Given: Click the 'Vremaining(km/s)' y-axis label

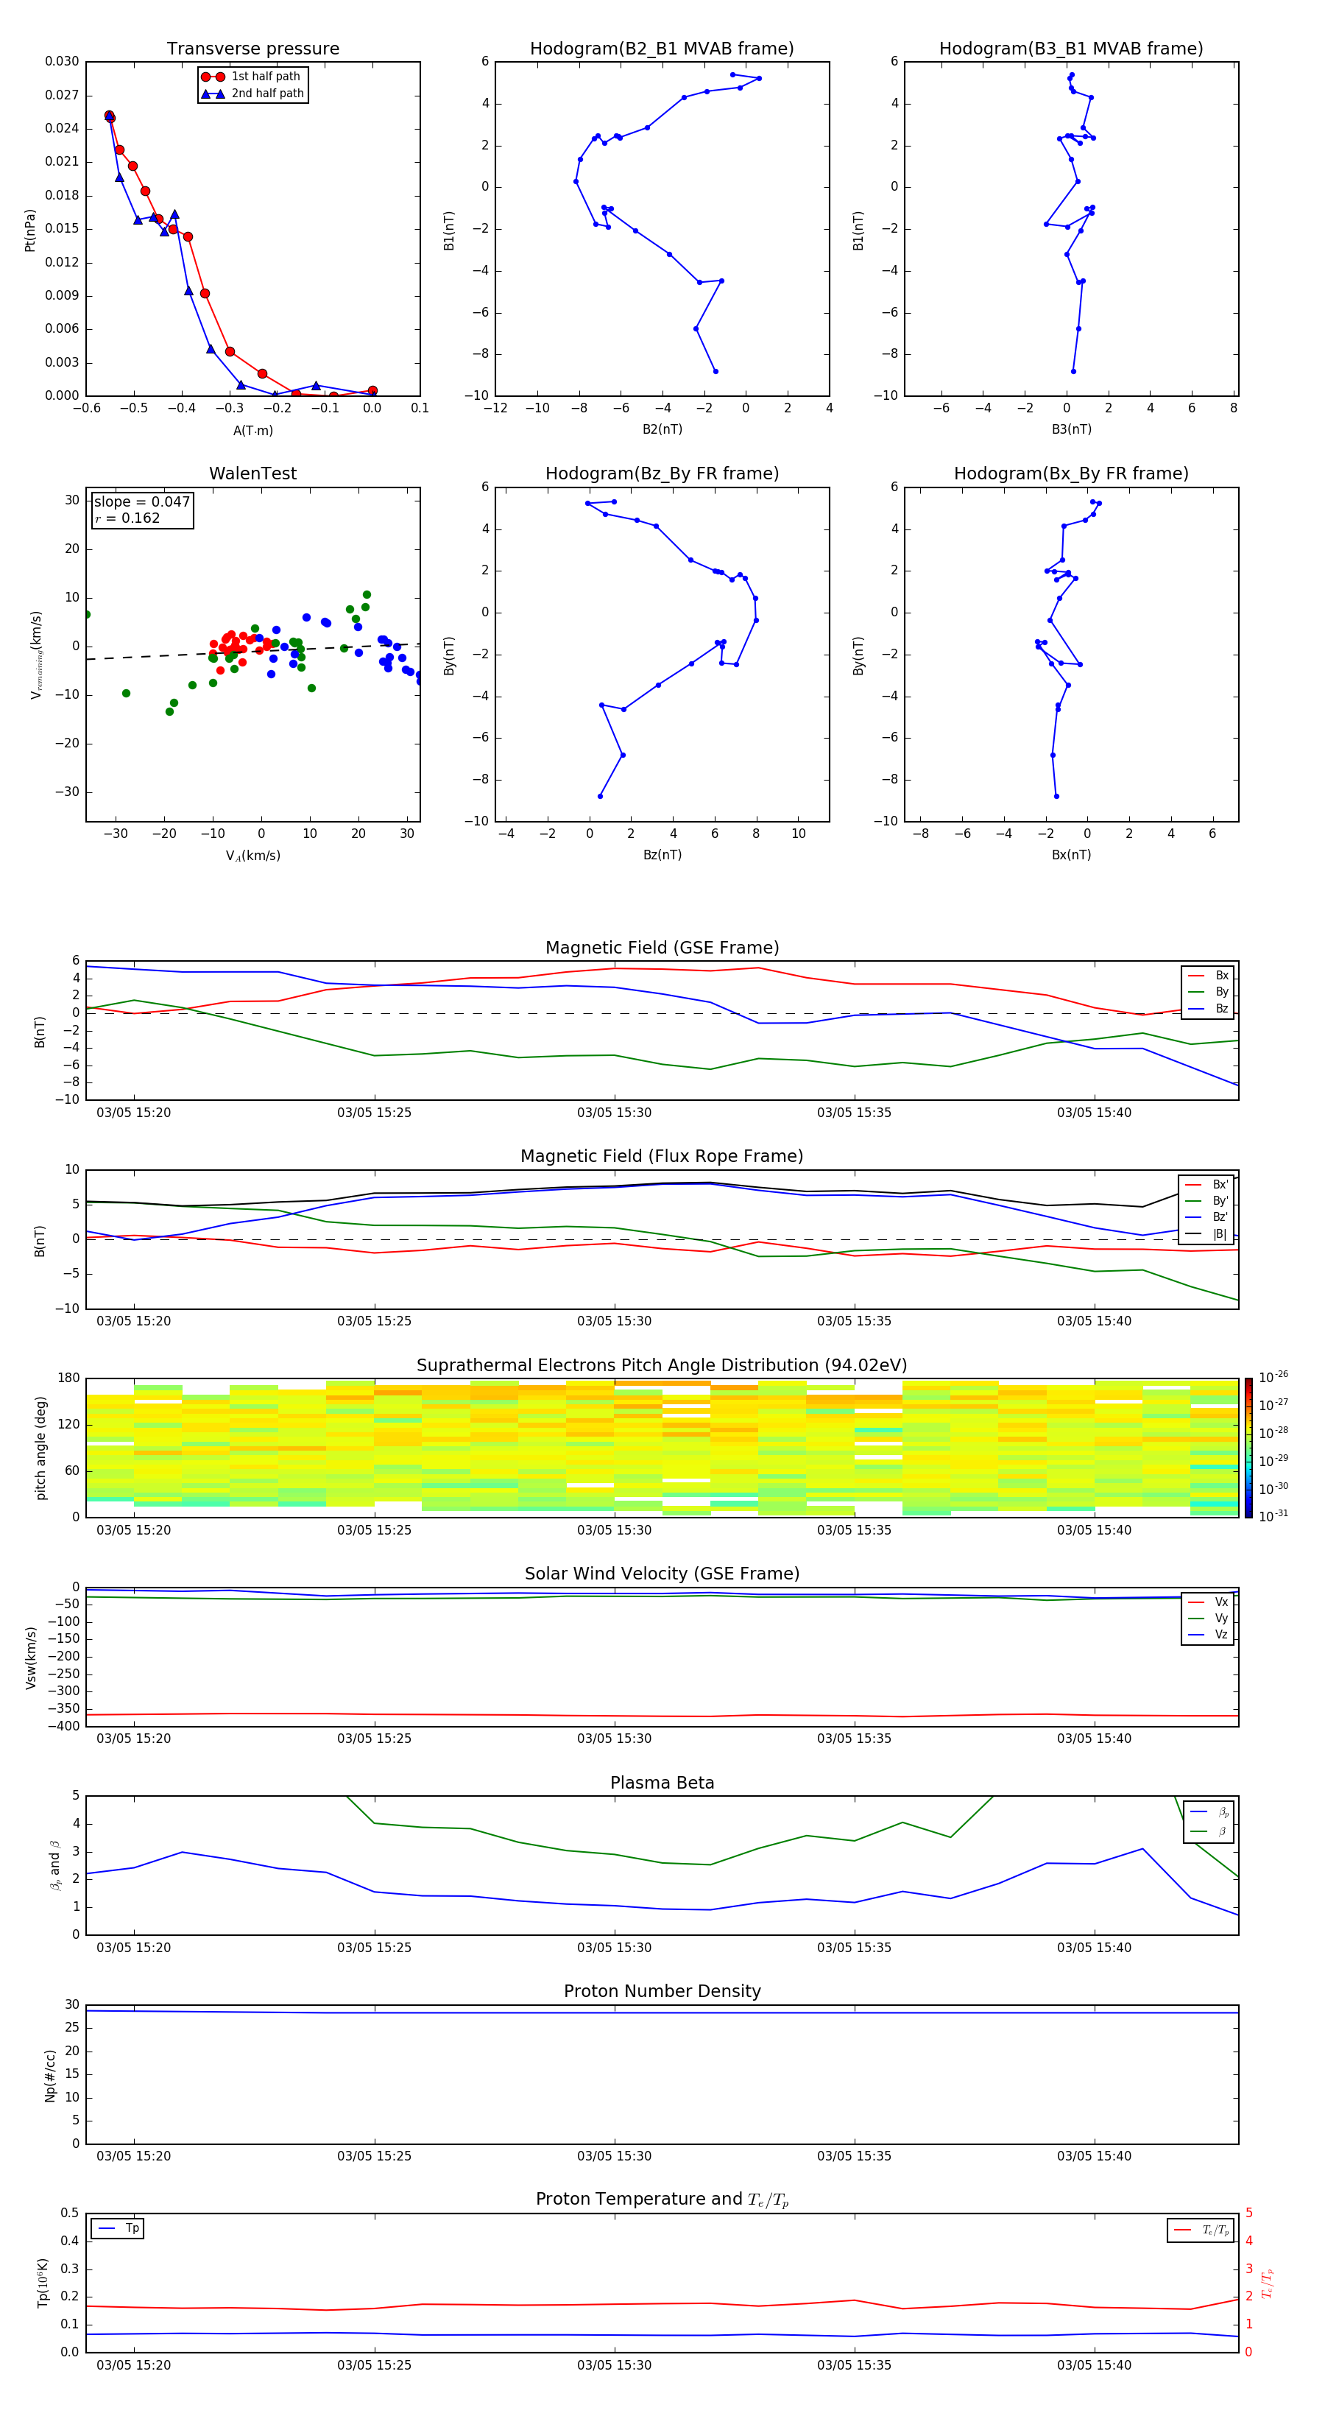Looking at the screenshot, I should pos(37,655).
